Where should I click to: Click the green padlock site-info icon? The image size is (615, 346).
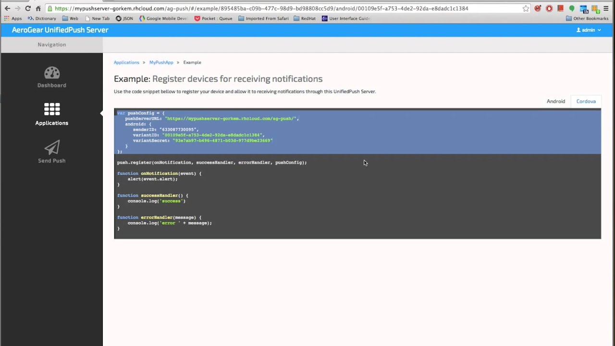(x=50, y=8)
